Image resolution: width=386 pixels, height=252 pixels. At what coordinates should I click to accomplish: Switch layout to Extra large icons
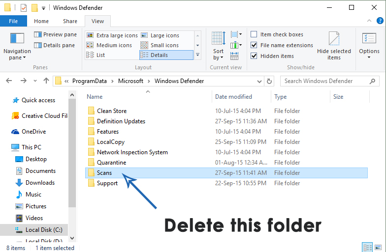pos(112,35)
